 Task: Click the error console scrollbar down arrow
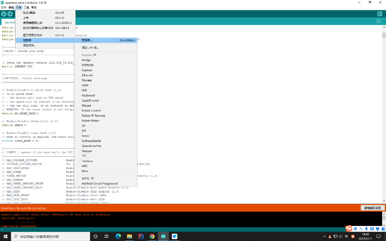click(384, 225)
